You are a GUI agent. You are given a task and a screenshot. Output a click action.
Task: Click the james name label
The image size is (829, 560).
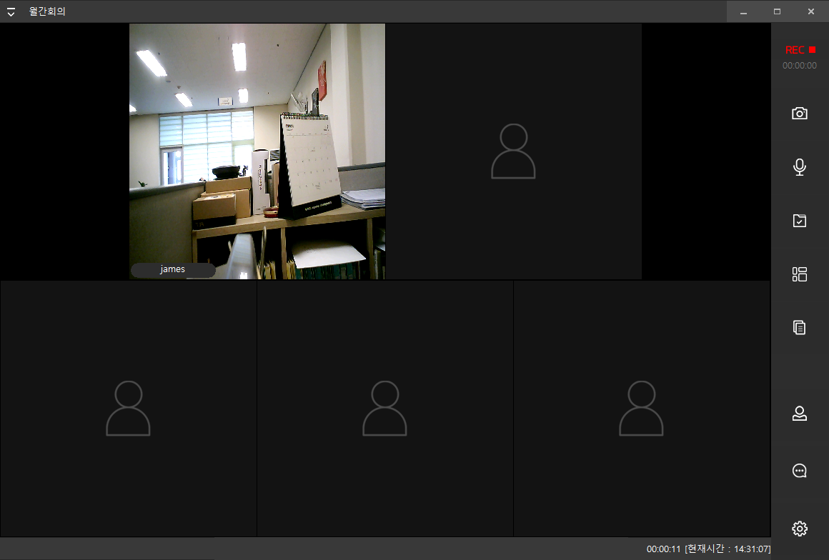173,269
